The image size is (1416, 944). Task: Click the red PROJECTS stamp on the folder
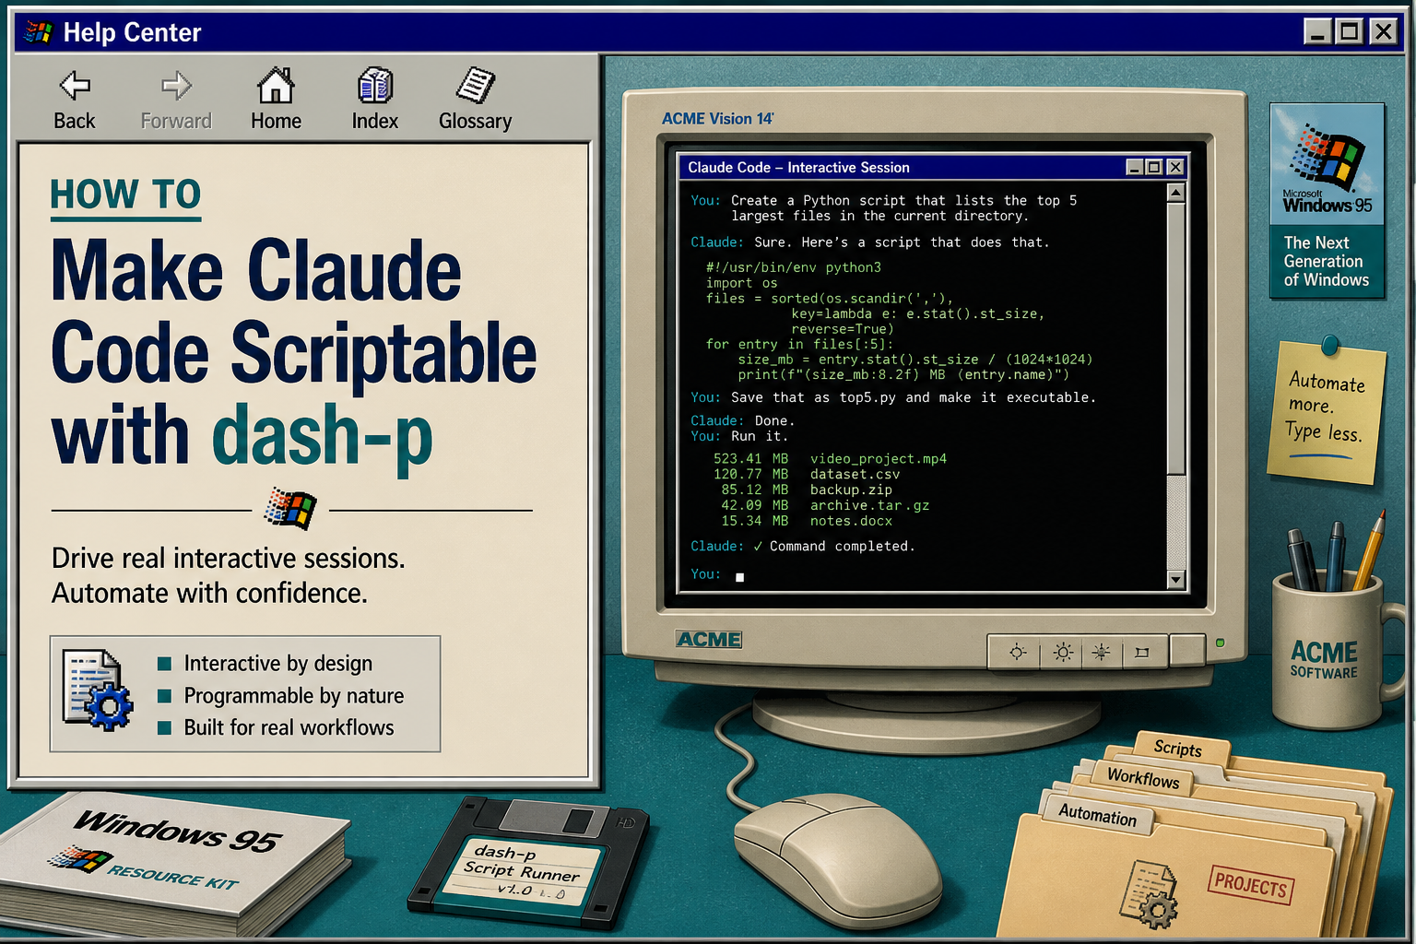pos(1251,885)
